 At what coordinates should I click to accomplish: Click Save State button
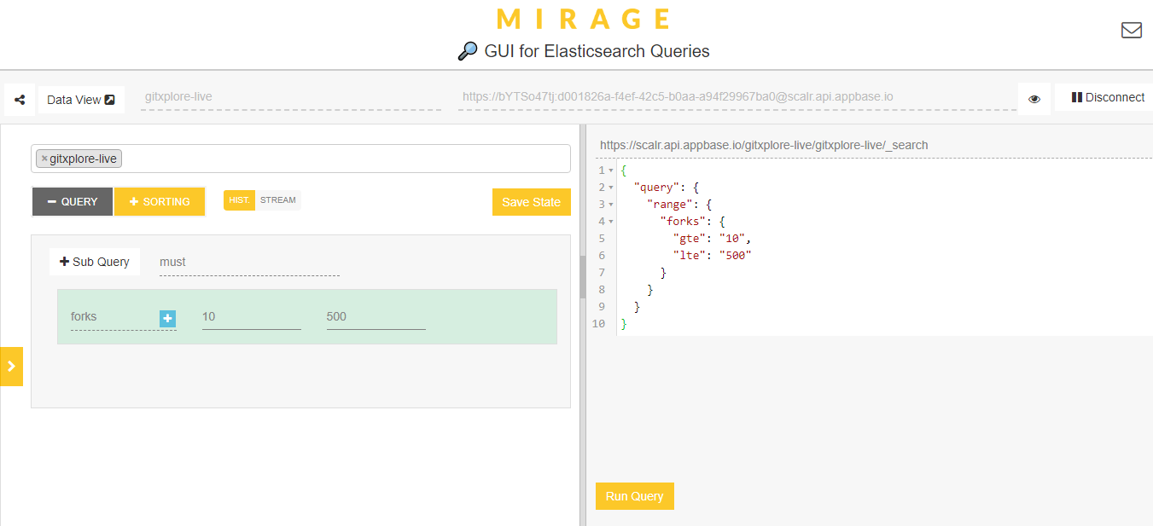pos(531,202)
